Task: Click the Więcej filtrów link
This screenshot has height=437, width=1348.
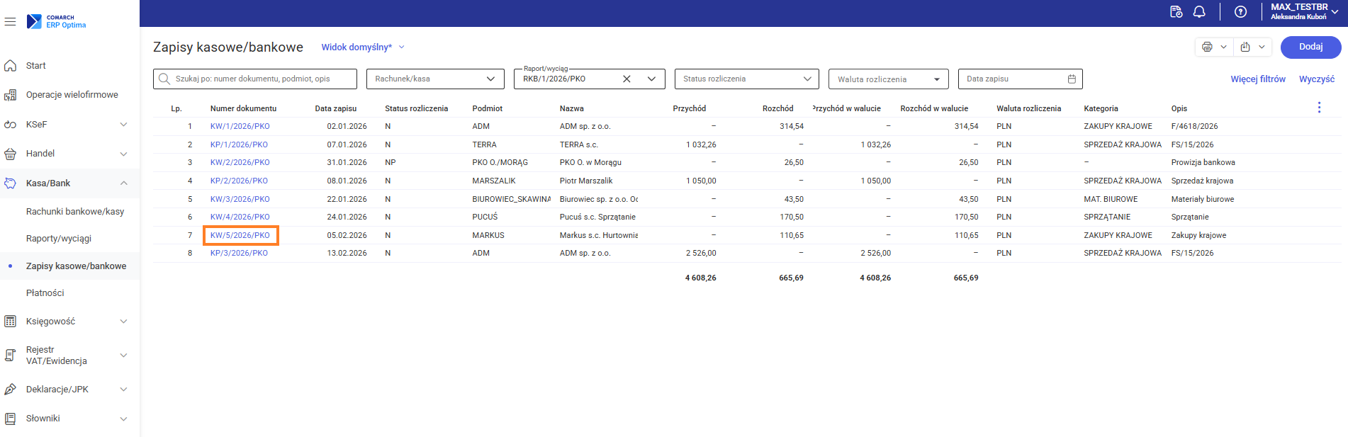Action: tap(1257, 79)
